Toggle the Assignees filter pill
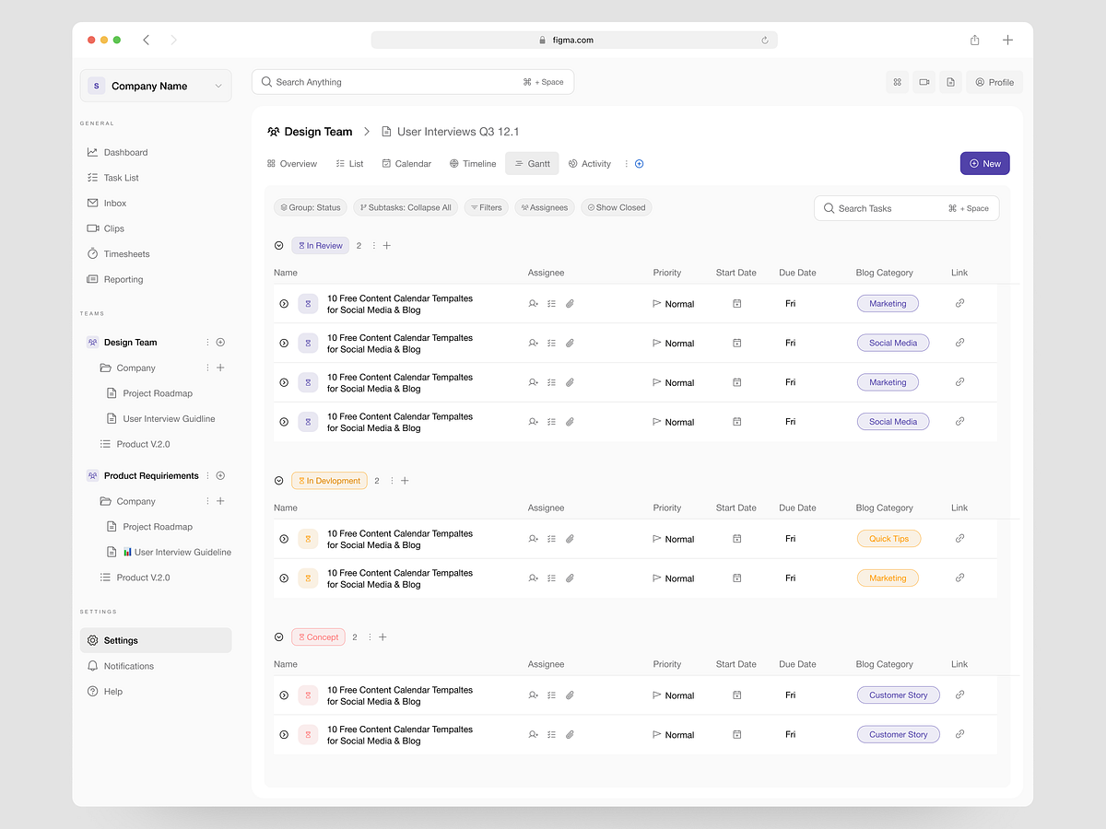1106x829 pixels. [544, 207]
